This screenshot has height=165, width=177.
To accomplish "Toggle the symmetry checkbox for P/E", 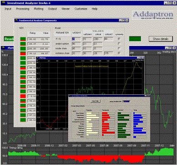I will click(x=119, y=39).
